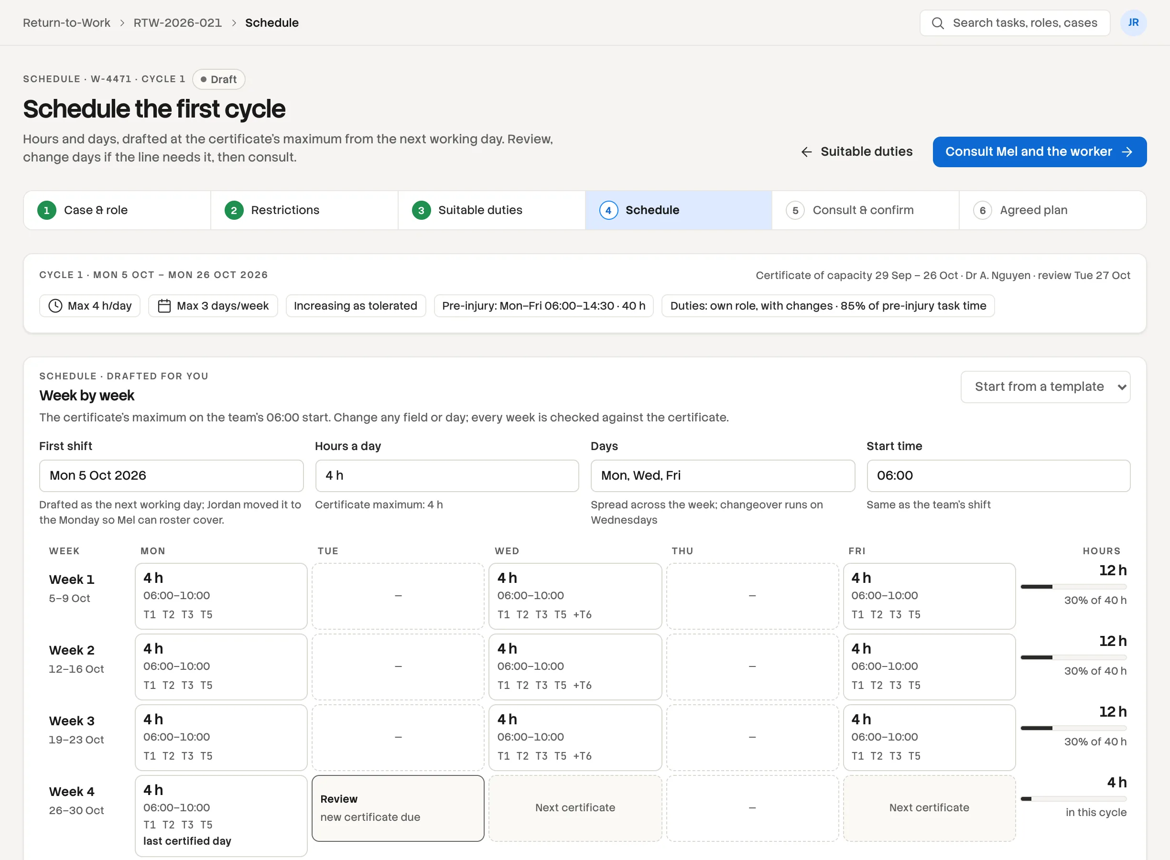Click the green step 3 circle
Image resolution: width=1170 pixels, height=860 pixels.
[x=421, y=210]
